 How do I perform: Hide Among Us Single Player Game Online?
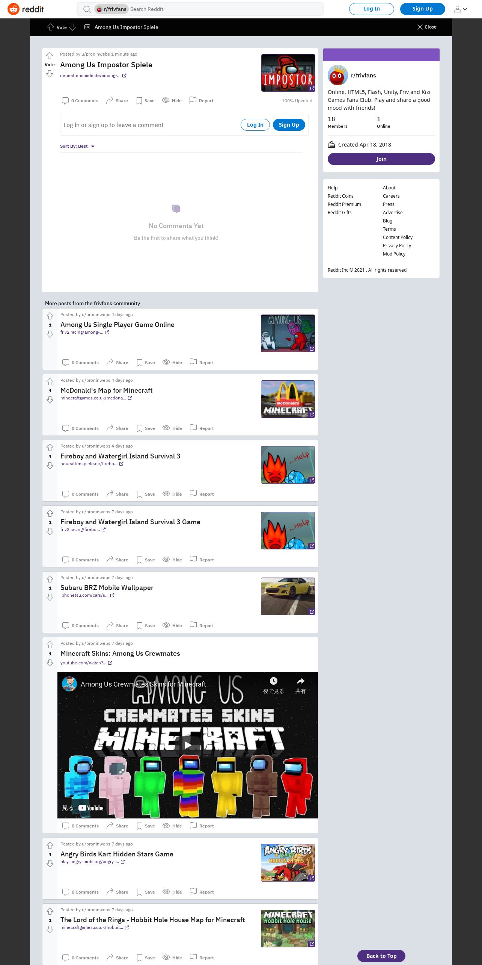(x=172, y=363)
